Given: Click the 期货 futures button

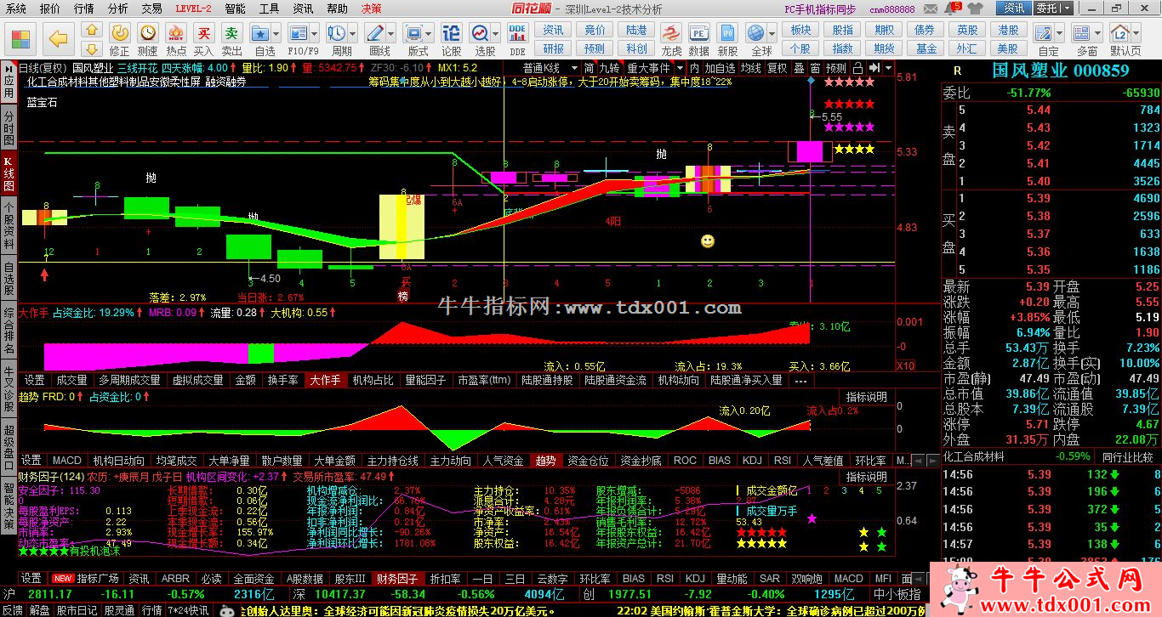Looking at the screenshot, I should [x=885, y=48].
